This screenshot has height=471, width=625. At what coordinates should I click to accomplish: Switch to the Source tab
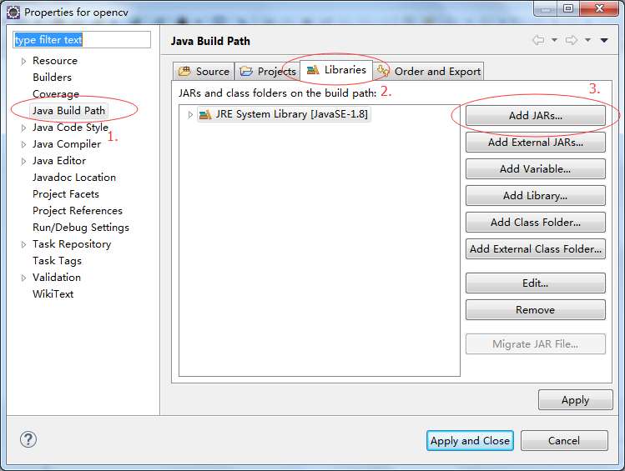[x=204, y=71]
